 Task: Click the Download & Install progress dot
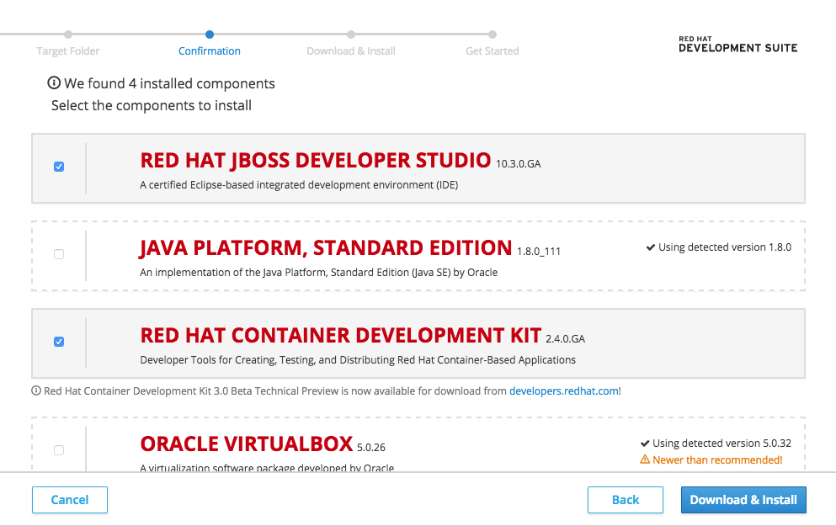351,35
